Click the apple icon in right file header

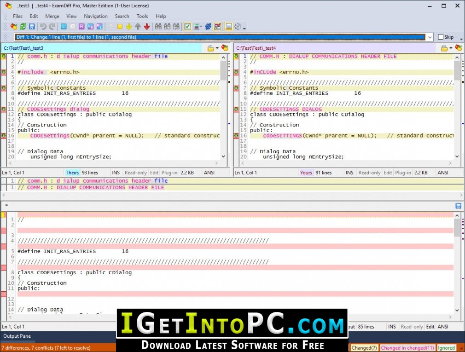pyautogui.click(x=459, y=48)
